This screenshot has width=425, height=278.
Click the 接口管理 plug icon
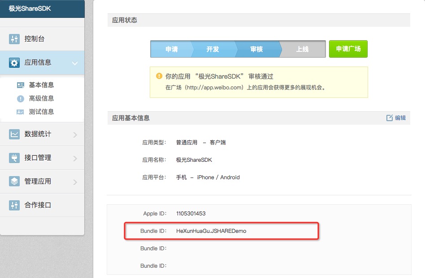pyautogui.click(x=14, y=158)
